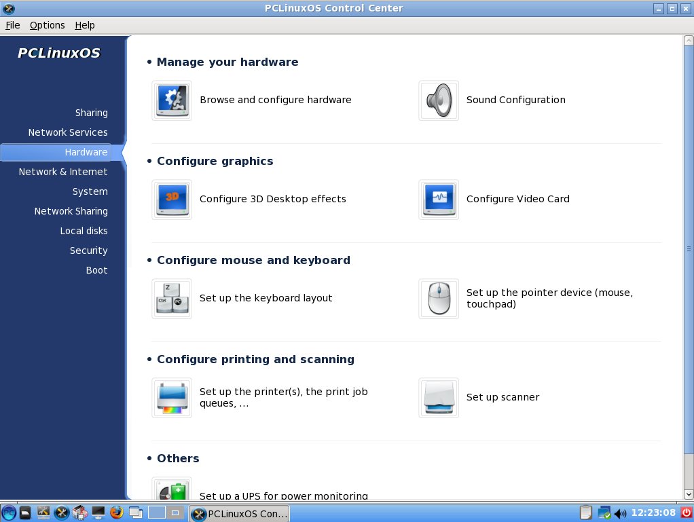Click Set up the keyboard layout text
Viewport: 694px width, 522px height.
click(x=266, y=298)
